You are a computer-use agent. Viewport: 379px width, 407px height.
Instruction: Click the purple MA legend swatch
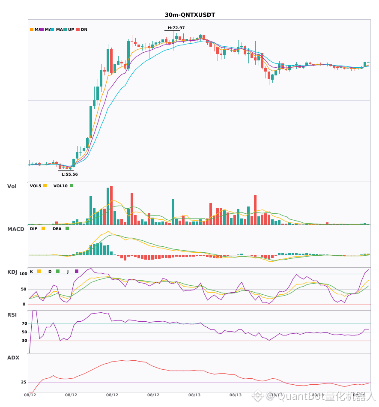[x=42, y=30]
